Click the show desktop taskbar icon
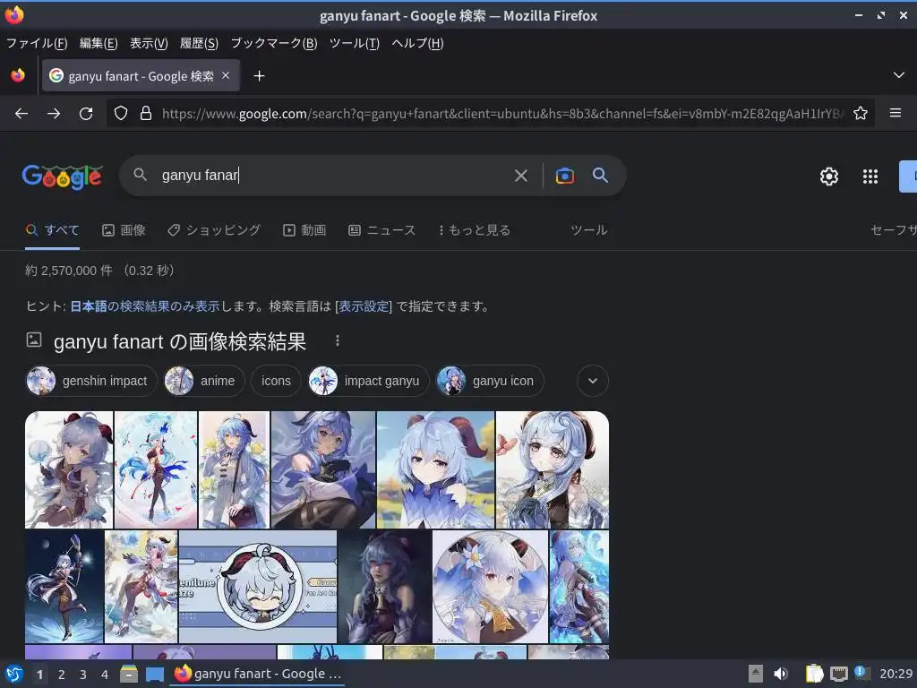917x688 pixels. coord(154,675)
